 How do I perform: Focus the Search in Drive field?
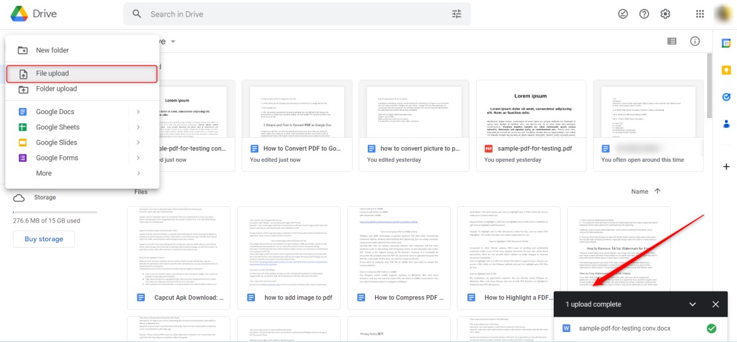(297, 14)
